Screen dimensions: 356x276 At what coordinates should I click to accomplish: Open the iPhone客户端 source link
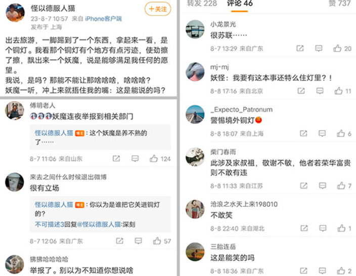(x=103, y=19)
